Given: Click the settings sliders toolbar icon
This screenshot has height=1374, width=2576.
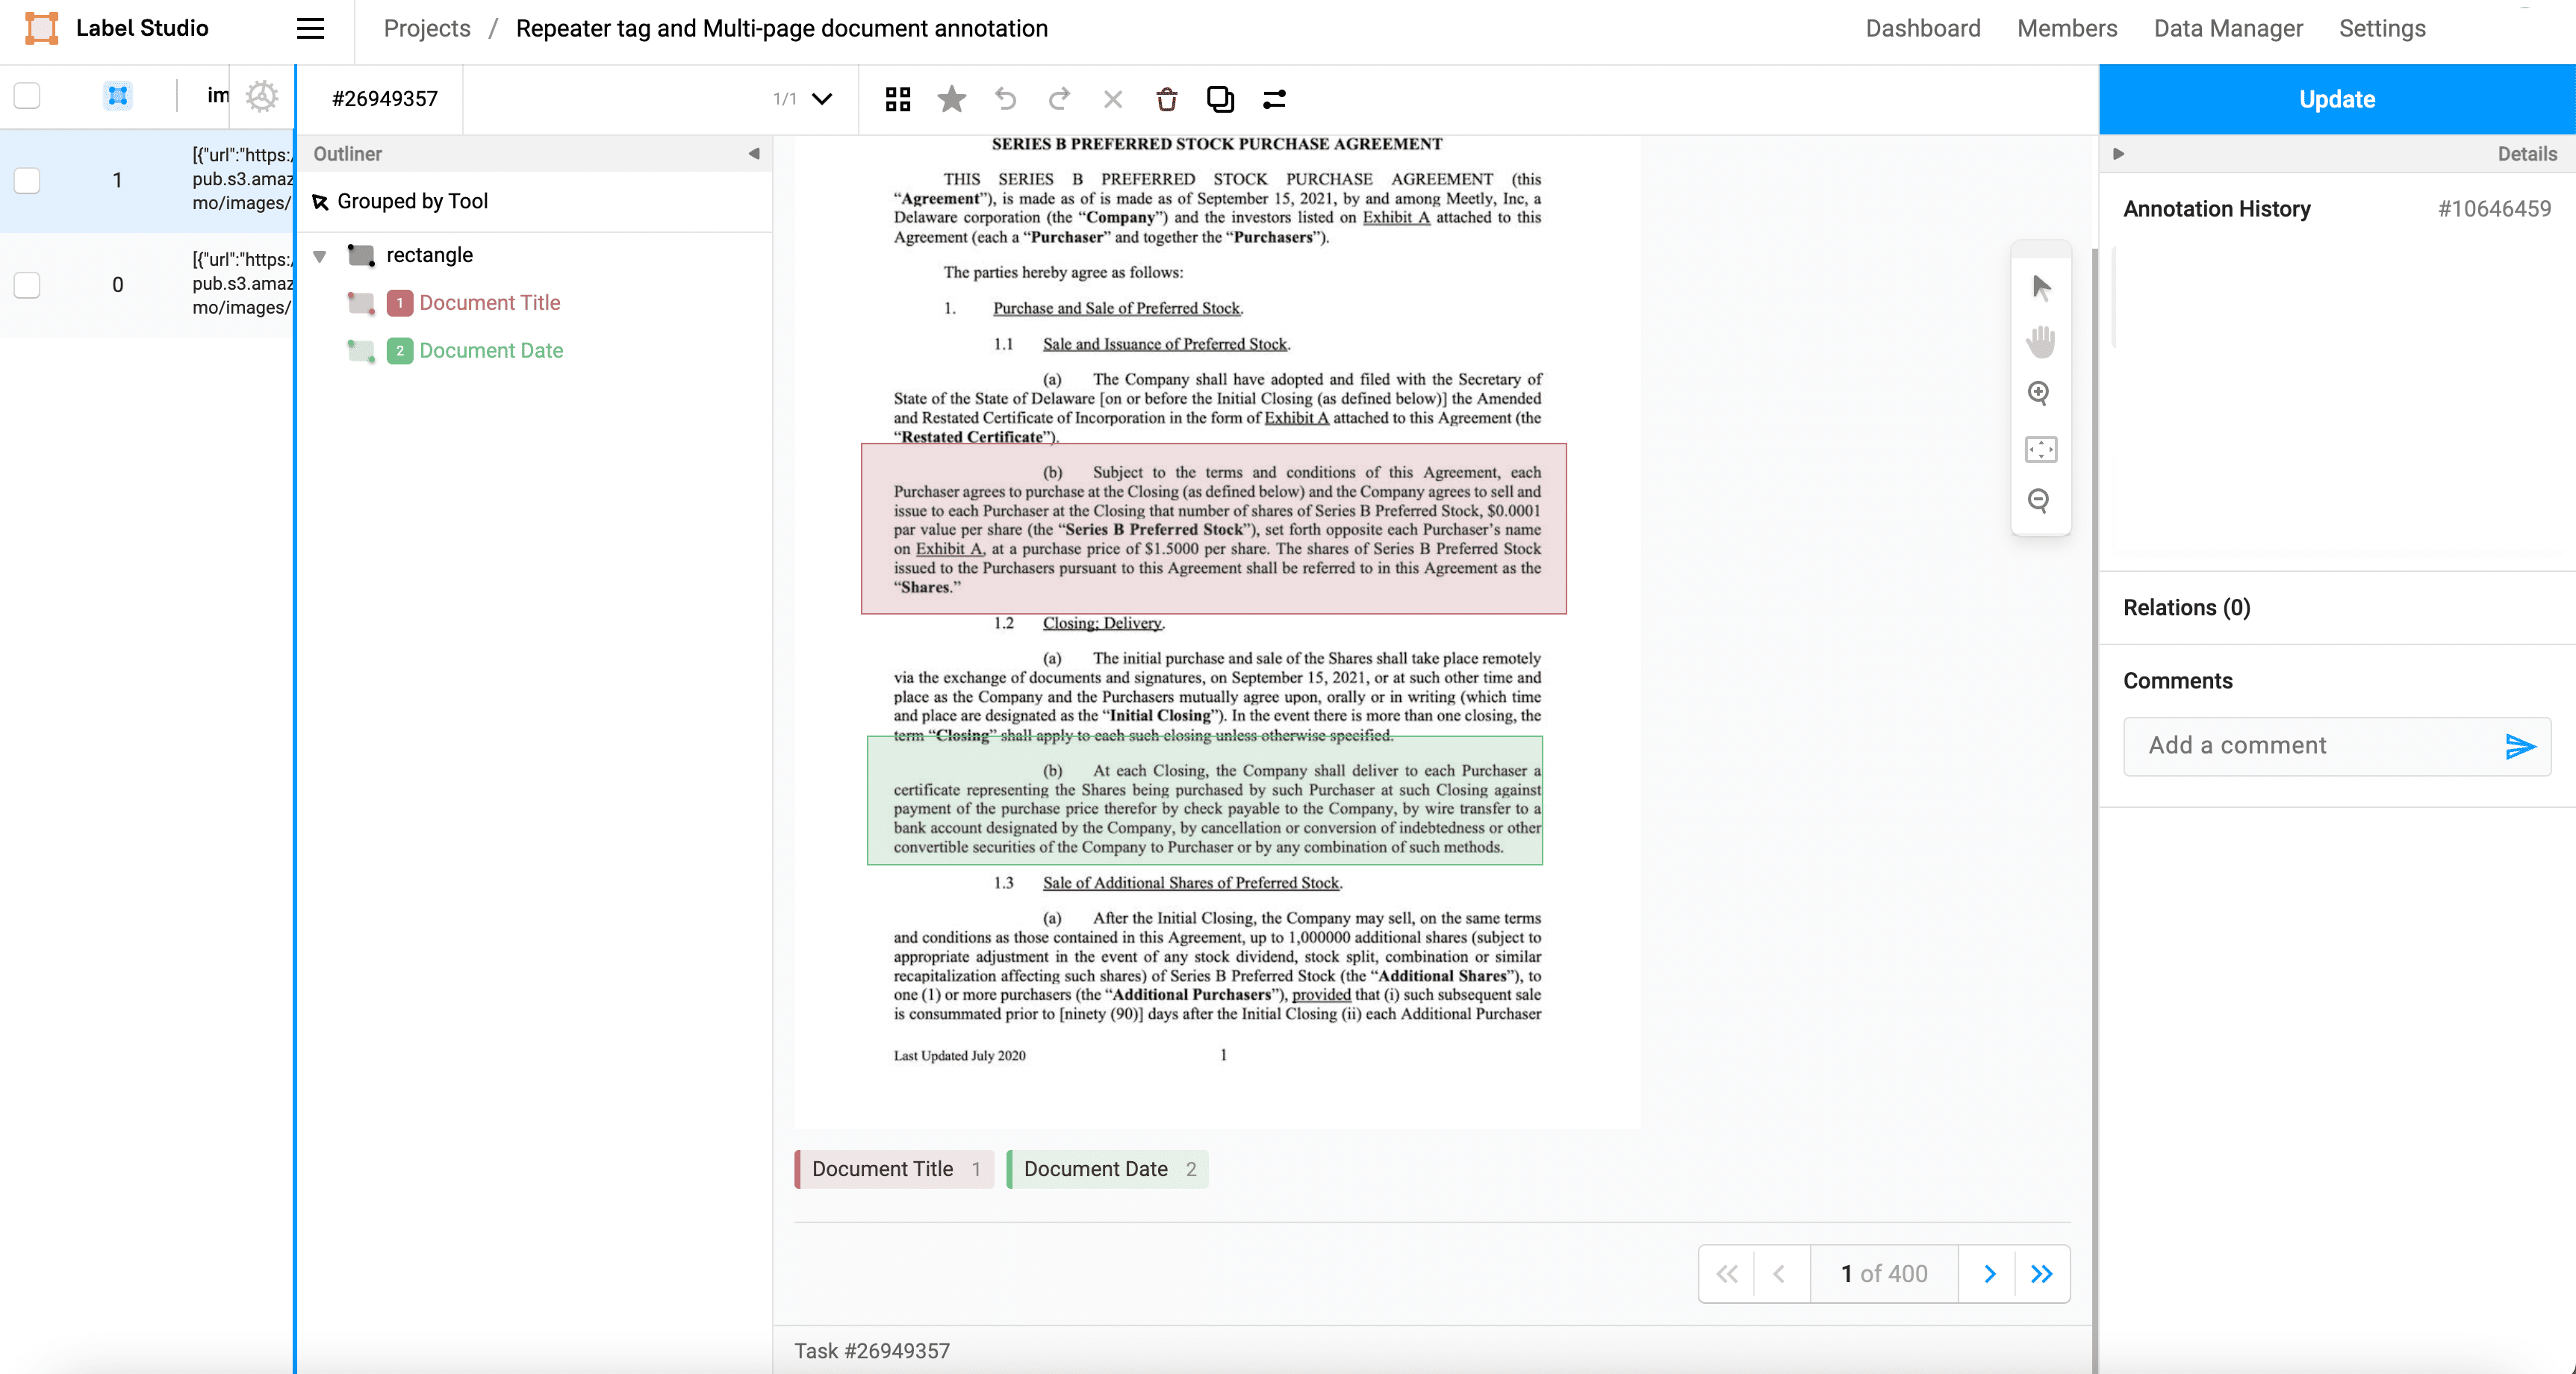Looking at the screenshot, I should [1274, 99].
